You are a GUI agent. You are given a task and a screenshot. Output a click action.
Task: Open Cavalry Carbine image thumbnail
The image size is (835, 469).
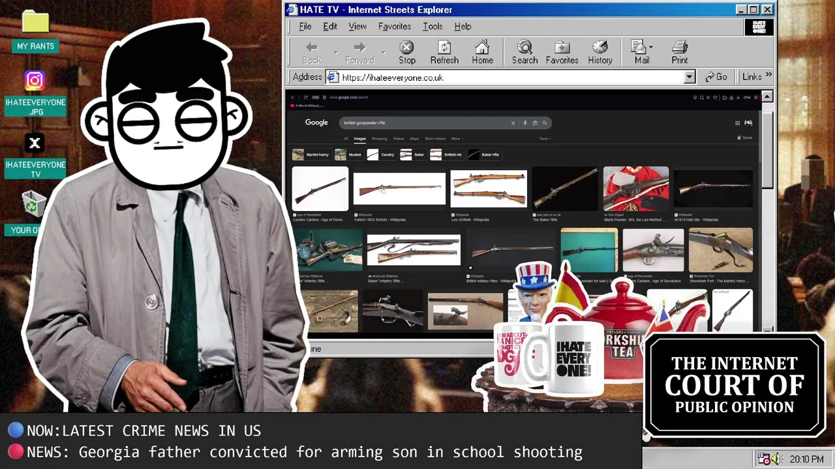(320, 188)
